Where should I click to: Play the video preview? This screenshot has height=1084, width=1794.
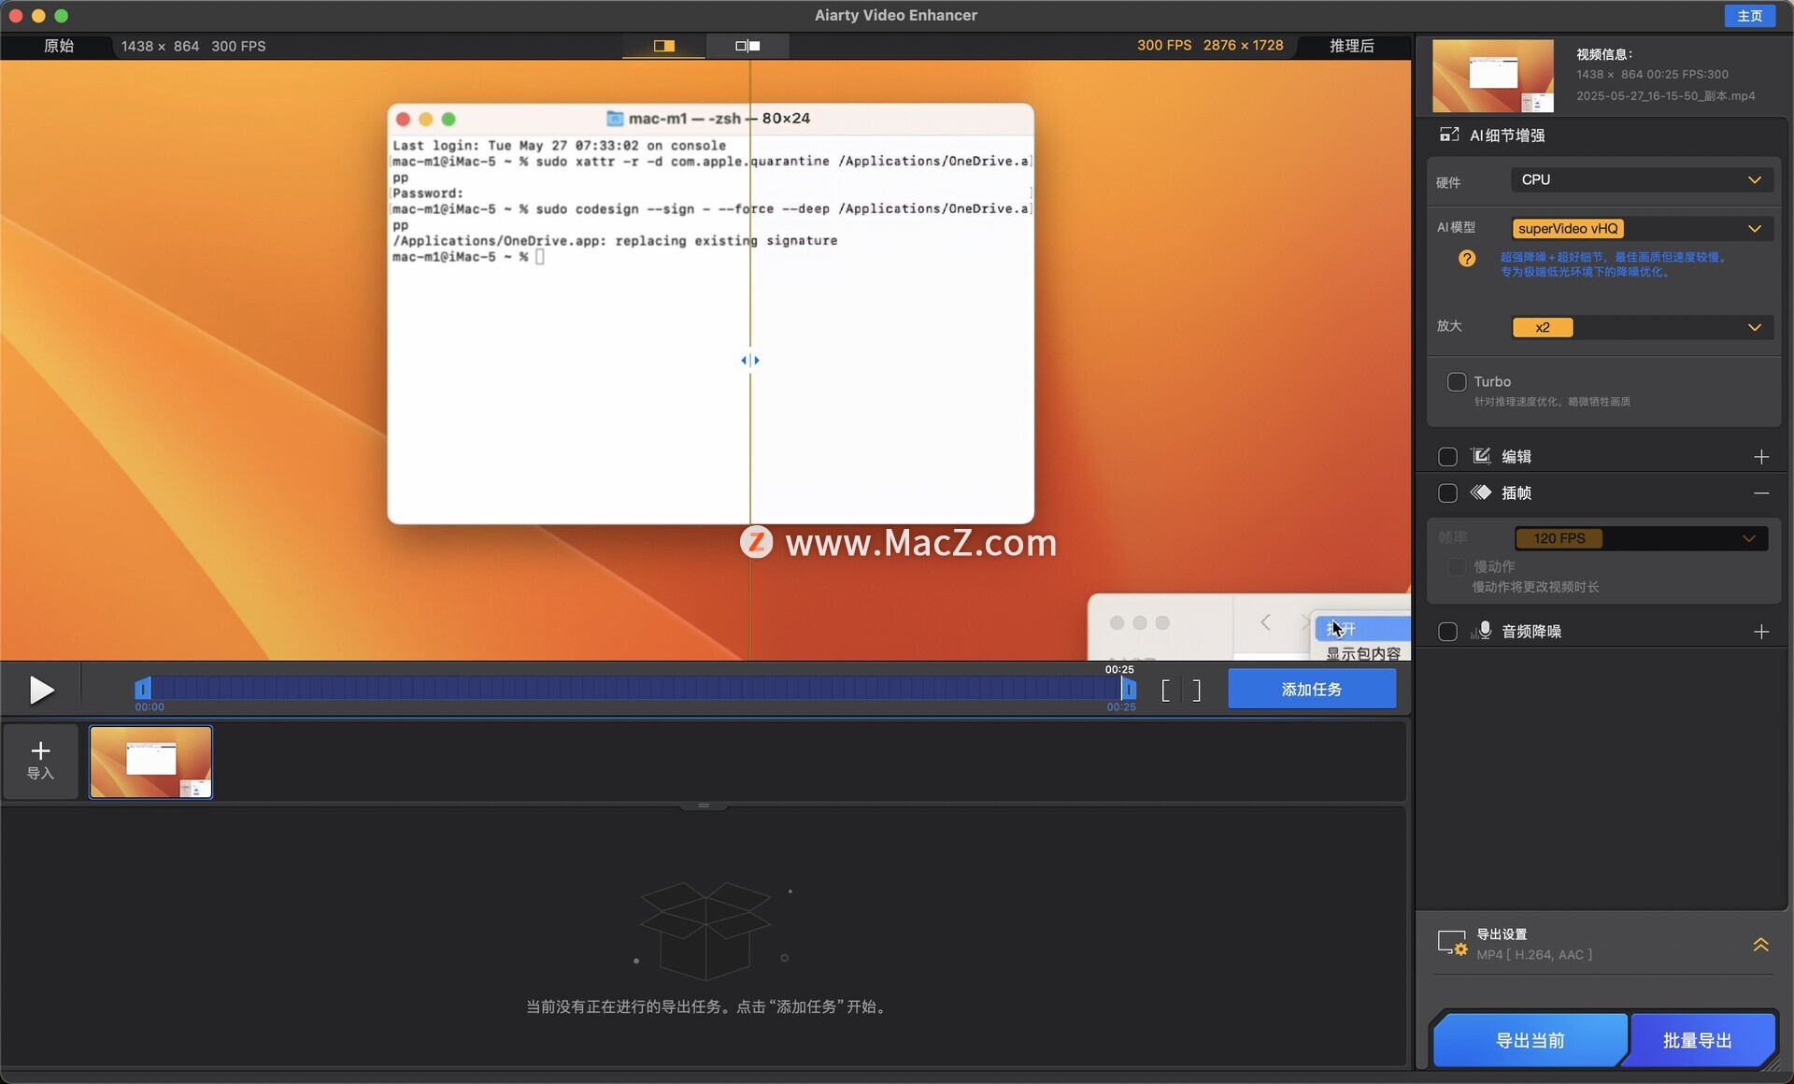click(41, 690)
